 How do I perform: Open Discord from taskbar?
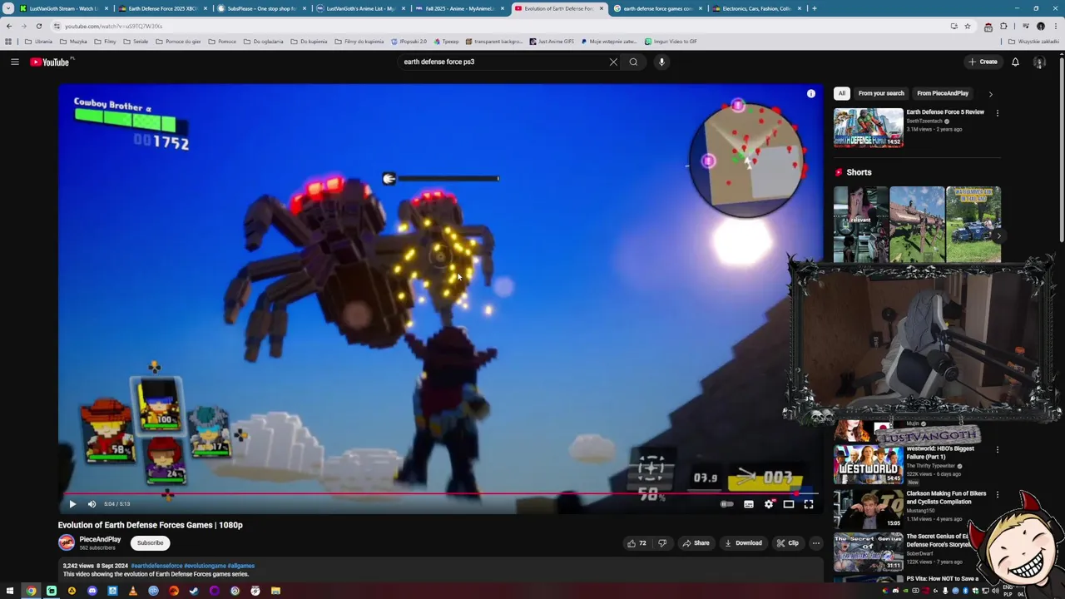point(92,591)
